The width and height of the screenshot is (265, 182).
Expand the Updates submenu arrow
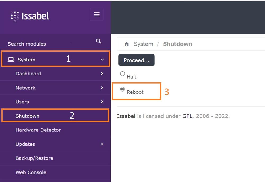point(102,144)
